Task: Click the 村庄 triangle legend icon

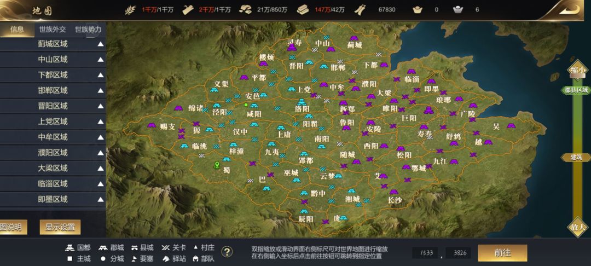Action: tap(195, 247)
